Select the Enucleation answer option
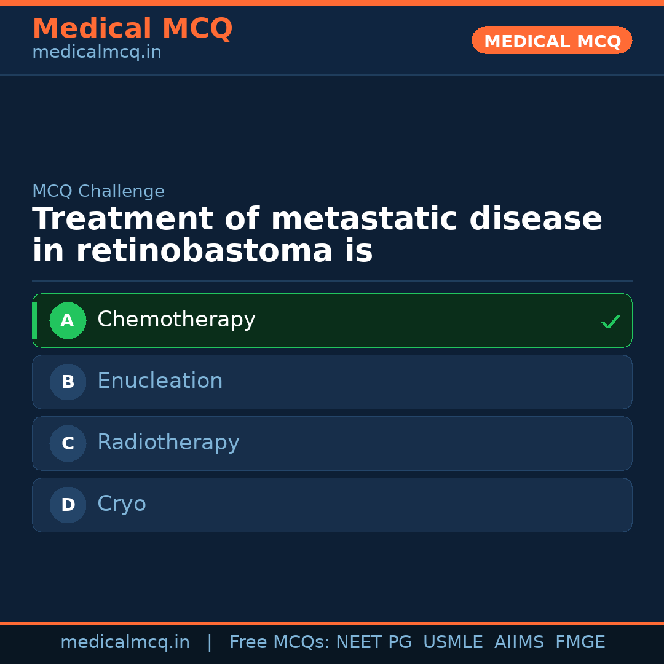 [332, 382]
